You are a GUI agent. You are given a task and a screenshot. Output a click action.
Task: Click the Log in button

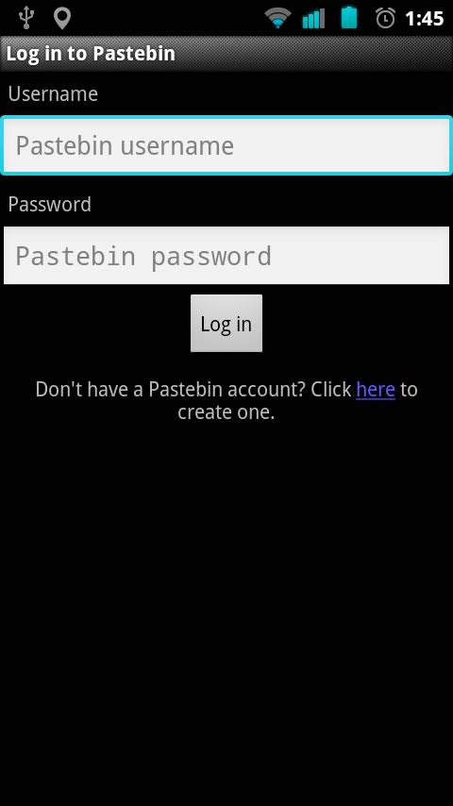[x=226, y=324]
